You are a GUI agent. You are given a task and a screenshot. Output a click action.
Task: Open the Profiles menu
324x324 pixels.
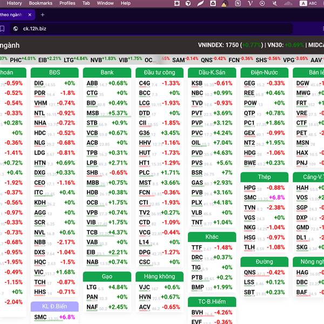[67, 3]
